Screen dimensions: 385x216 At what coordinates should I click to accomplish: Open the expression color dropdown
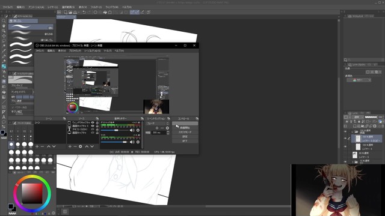pos(359,80)
